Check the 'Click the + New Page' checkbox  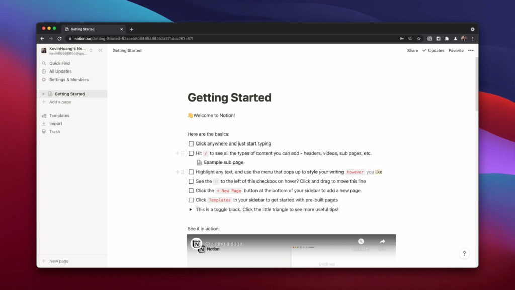191,191
